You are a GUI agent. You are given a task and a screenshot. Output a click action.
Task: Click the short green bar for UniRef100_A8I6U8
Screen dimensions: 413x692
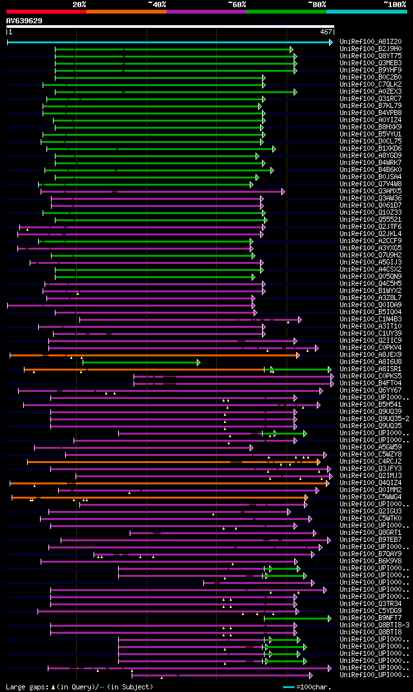pos(142,362)
